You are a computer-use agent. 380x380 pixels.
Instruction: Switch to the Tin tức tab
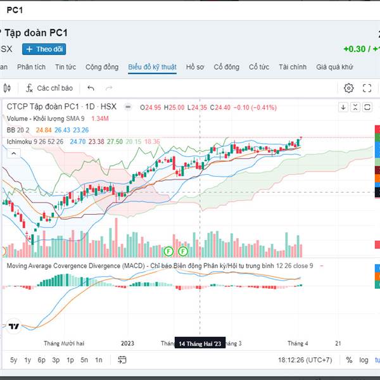(x=65, y=67)
